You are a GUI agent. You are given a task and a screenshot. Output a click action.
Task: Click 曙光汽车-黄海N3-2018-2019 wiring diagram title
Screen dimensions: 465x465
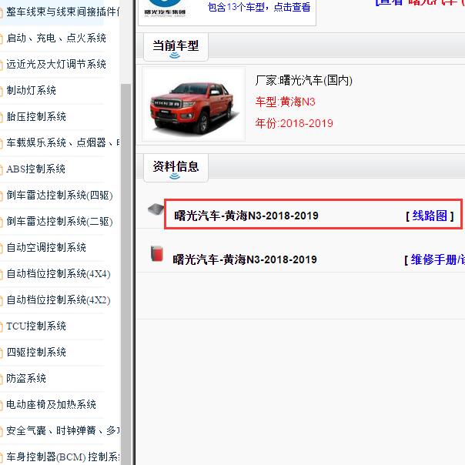(246, 216)
